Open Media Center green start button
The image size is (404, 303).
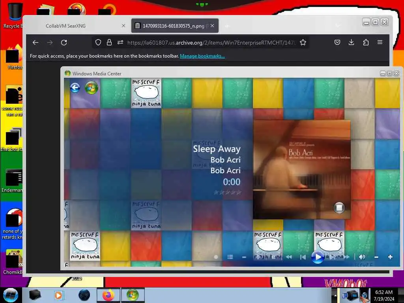[x=92, y=88]
